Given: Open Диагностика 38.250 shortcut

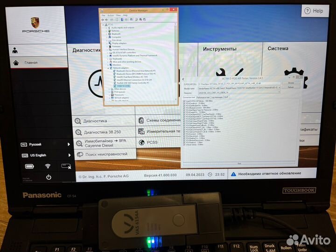Looking at the screenshot, I should (x=101, y=132).
